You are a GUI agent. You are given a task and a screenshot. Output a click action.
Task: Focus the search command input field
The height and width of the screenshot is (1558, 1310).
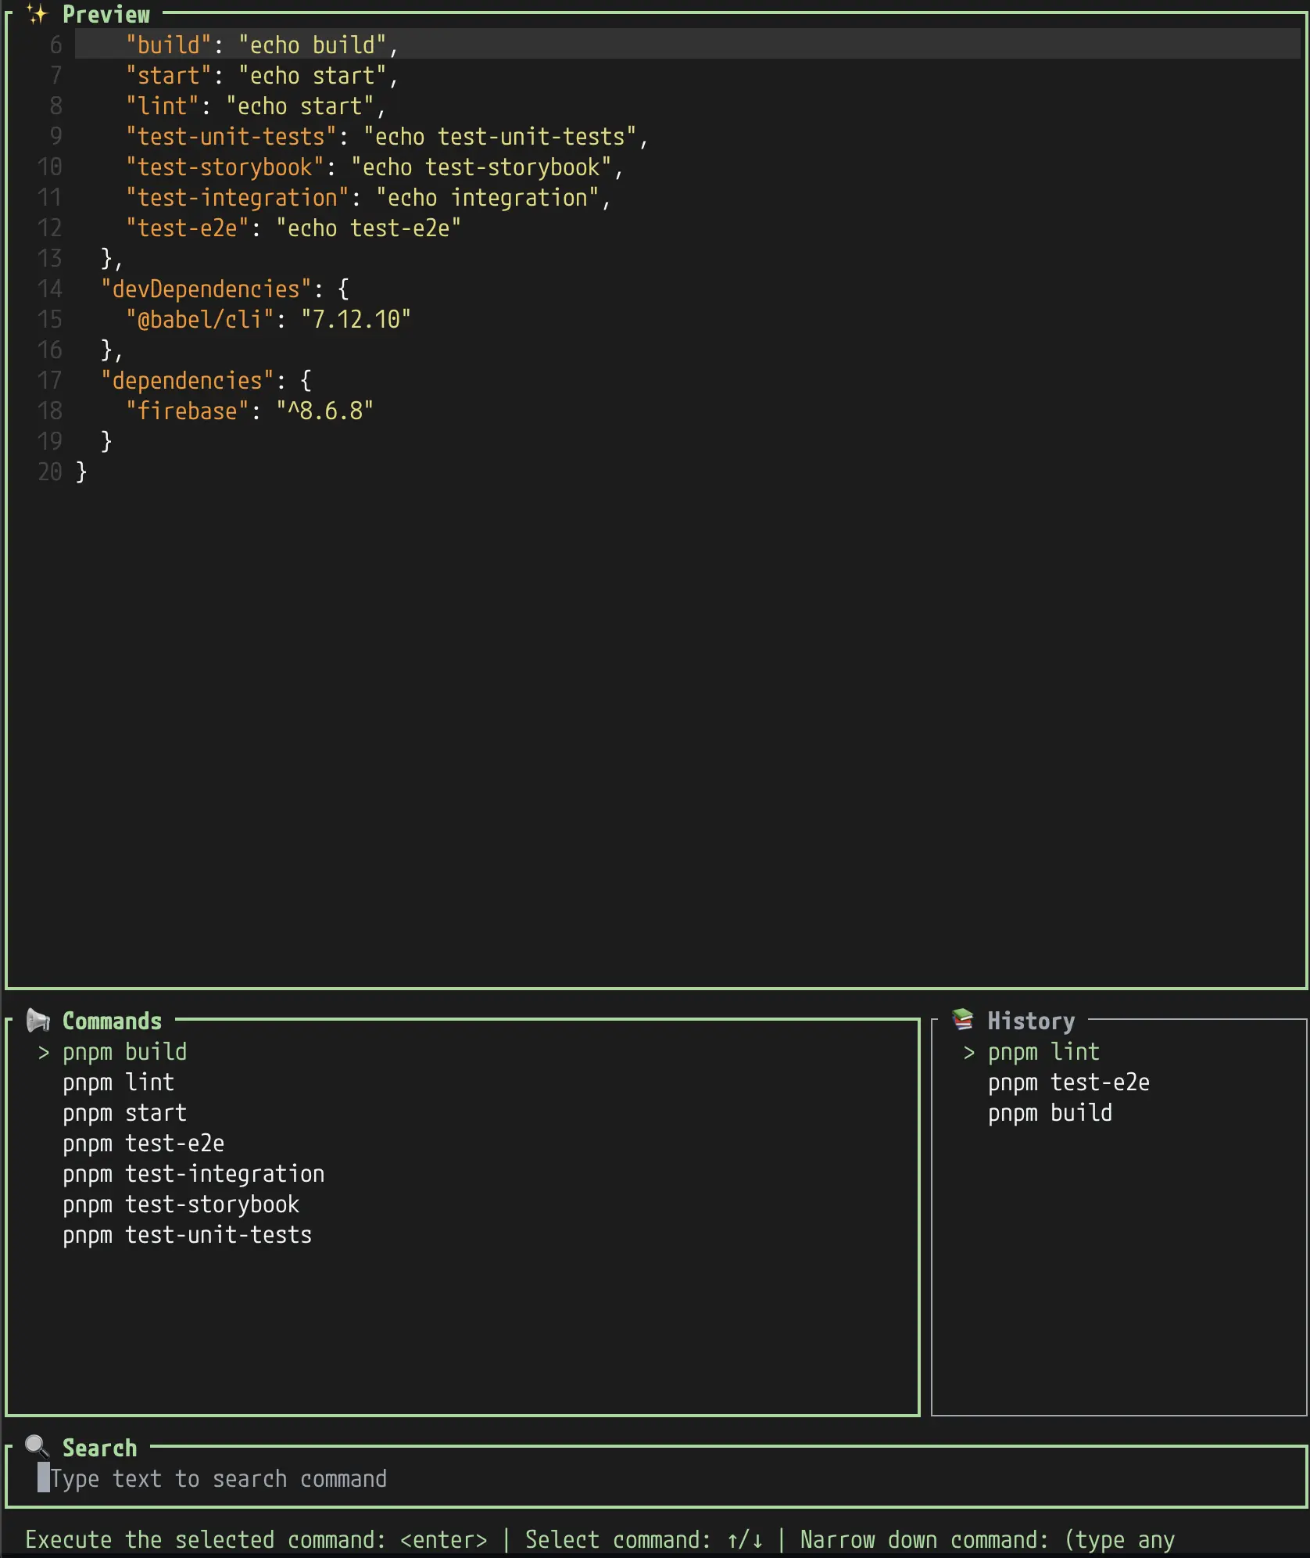(657, 1478)
